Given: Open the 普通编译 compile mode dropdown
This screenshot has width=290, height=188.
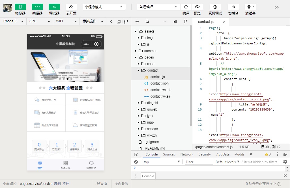Looking at the screenshot, I should pyautogui.click(x=159, y=7).
